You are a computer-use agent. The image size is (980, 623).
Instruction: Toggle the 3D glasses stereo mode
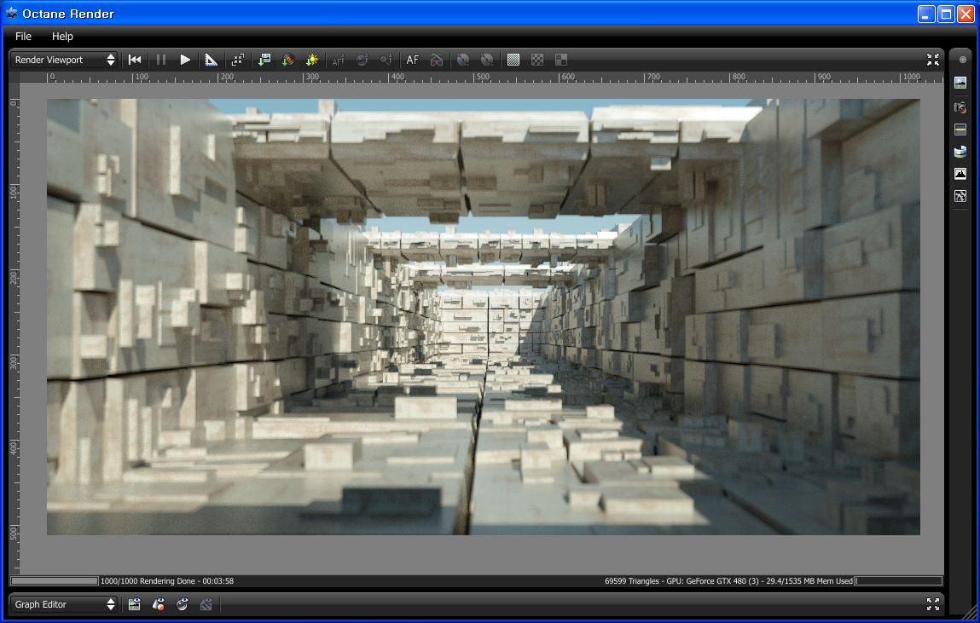[437, 60]
